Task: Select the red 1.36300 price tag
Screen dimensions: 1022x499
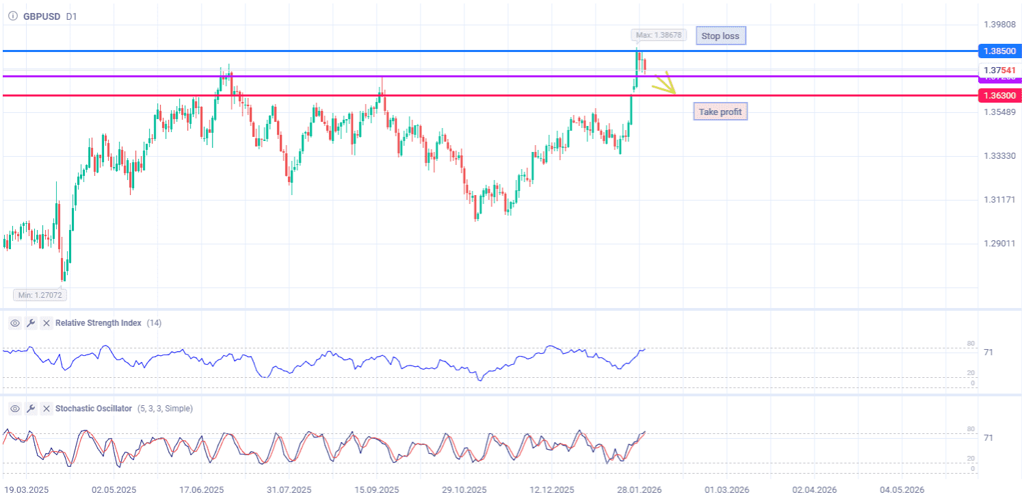Action: (999, 95)
